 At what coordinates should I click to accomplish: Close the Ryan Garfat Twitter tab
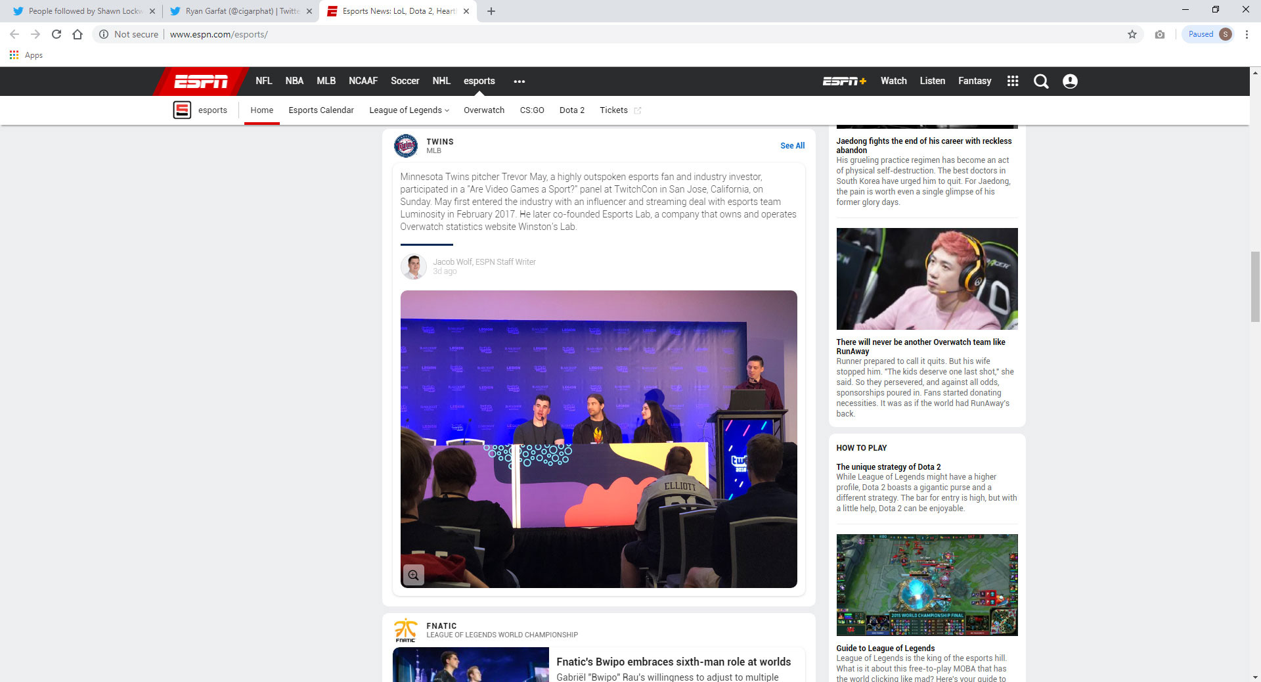309,11
